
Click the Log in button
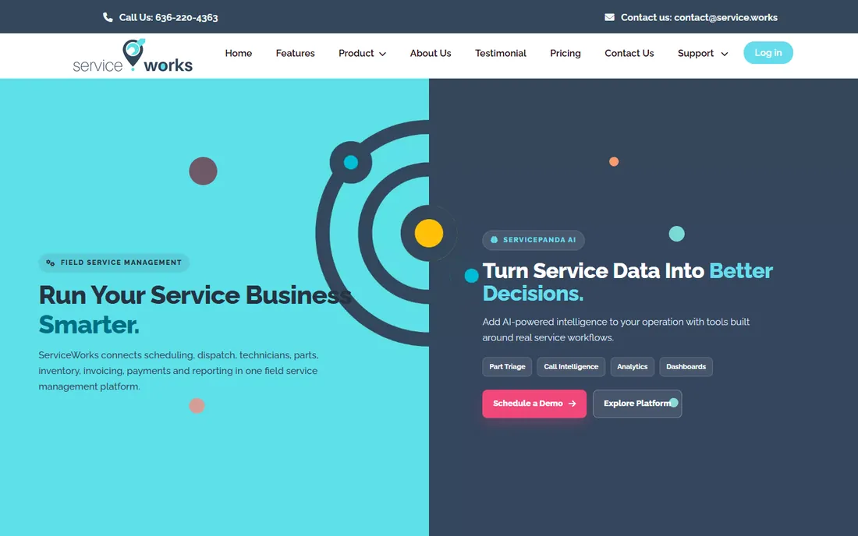768,52
